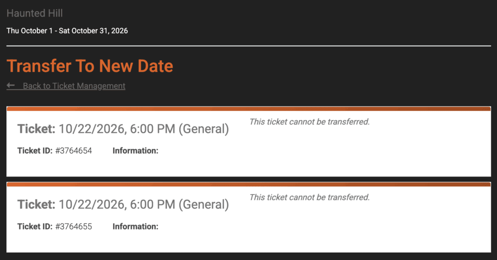Click the horizontal divider below the event dates
Viewport: 497px width, 260px height.
[x=248, y=46]
